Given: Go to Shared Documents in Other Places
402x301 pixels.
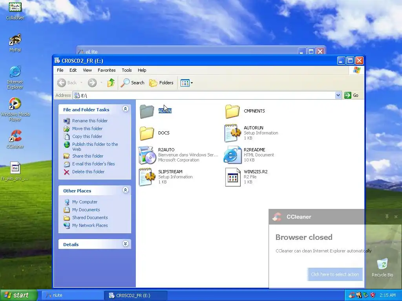Looking at the screenshot, I should click(x=90, y=218).
